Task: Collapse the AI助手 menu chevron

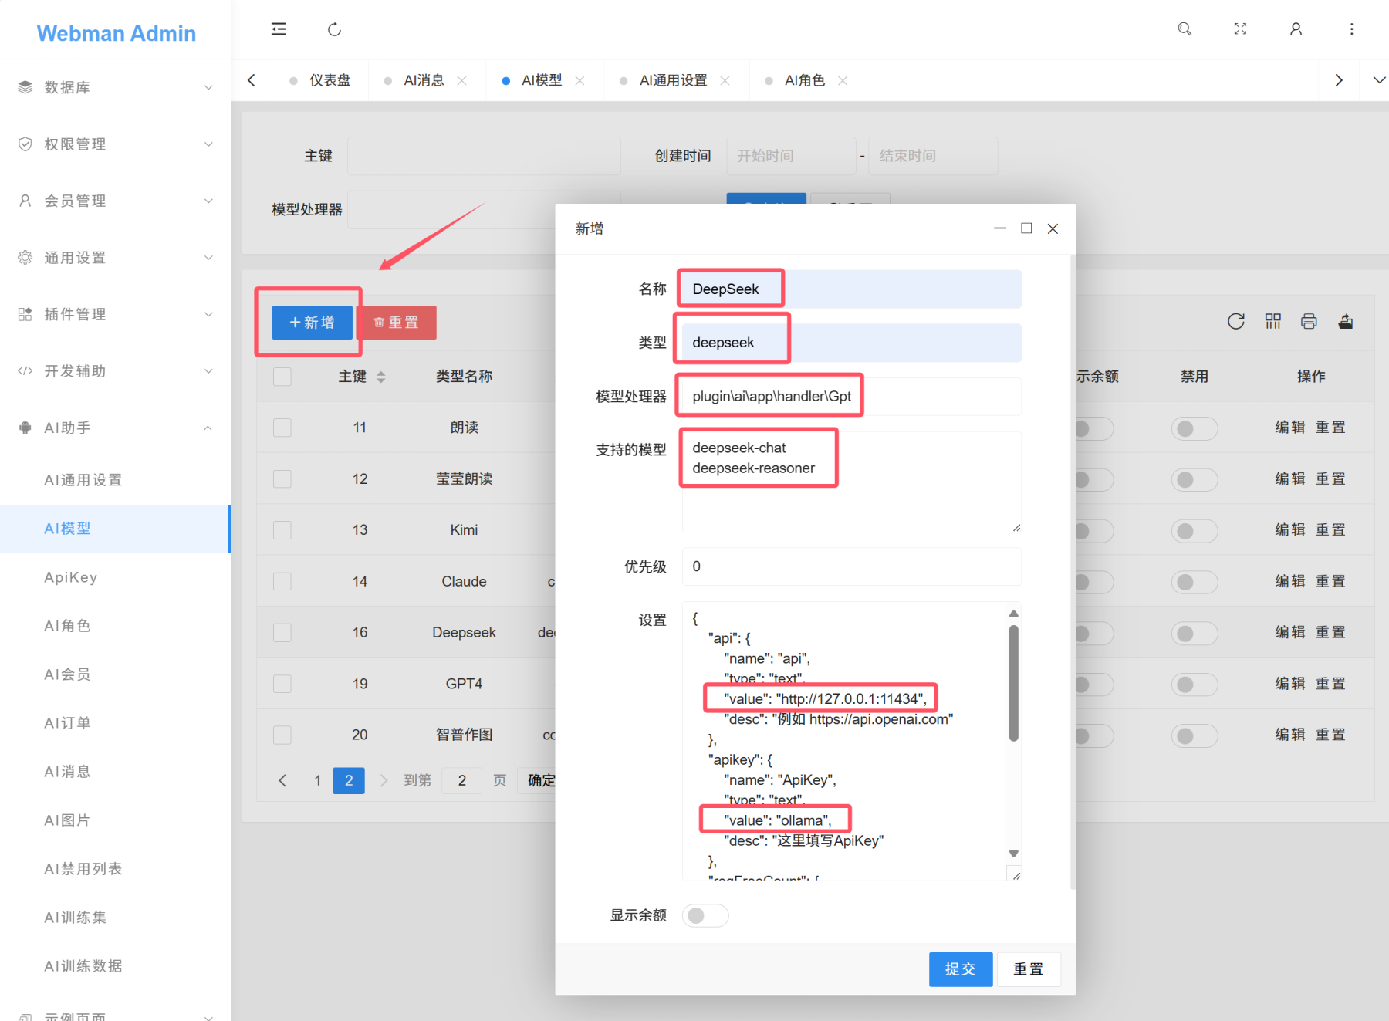Action: click(208, 428)
